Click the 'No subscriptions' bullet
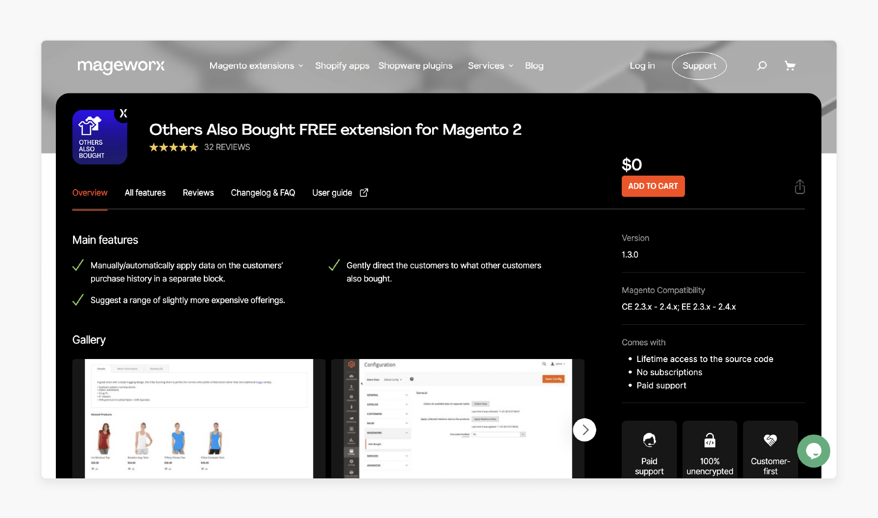 (x=669, y=372)
